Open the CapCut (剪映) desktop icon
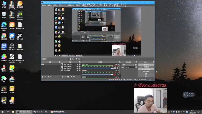 coord(20,36)
